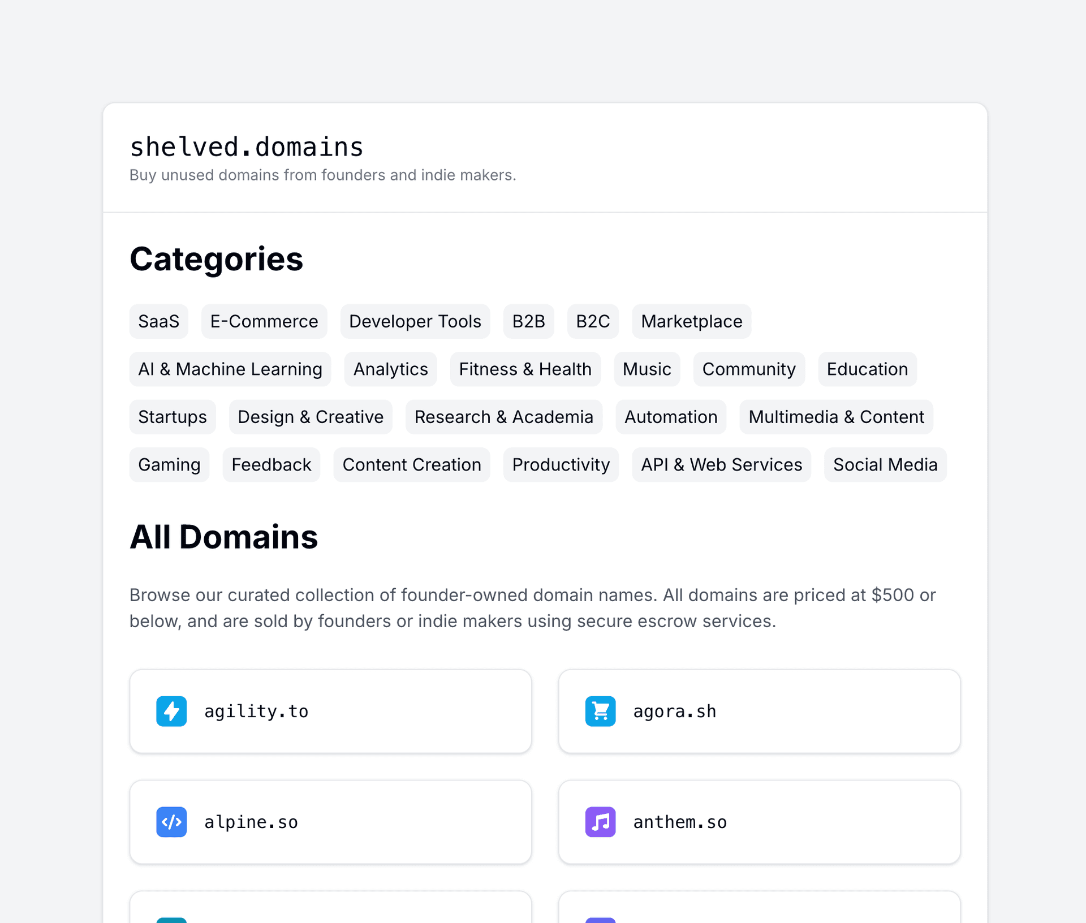Open the Developer Tools category filter
1086x923 pixels.
coord(415,321)
